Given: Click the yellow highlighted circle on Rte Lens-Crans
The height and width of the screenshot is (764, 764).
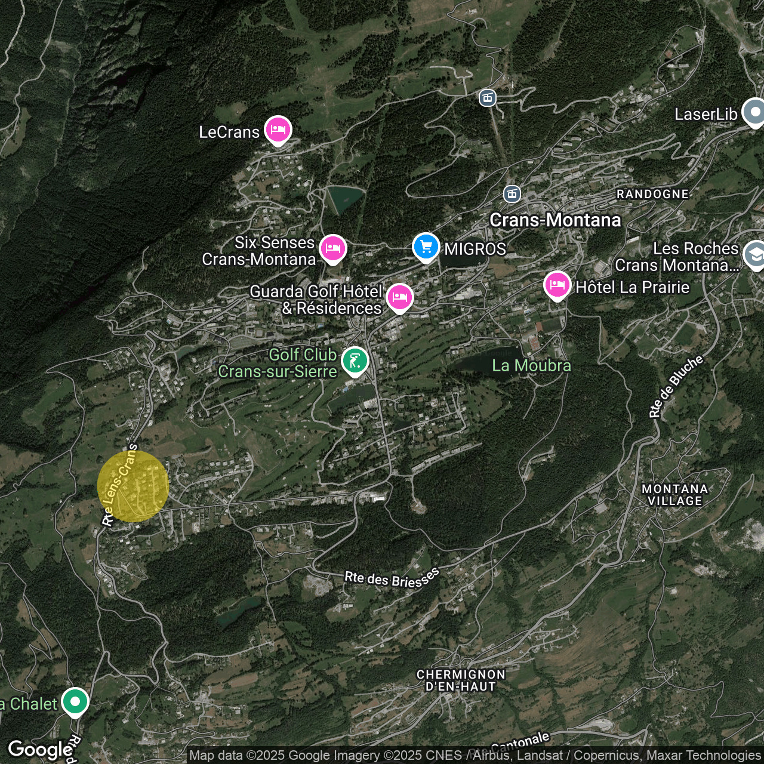Looking at the screenshot, I should click(133, 486).
